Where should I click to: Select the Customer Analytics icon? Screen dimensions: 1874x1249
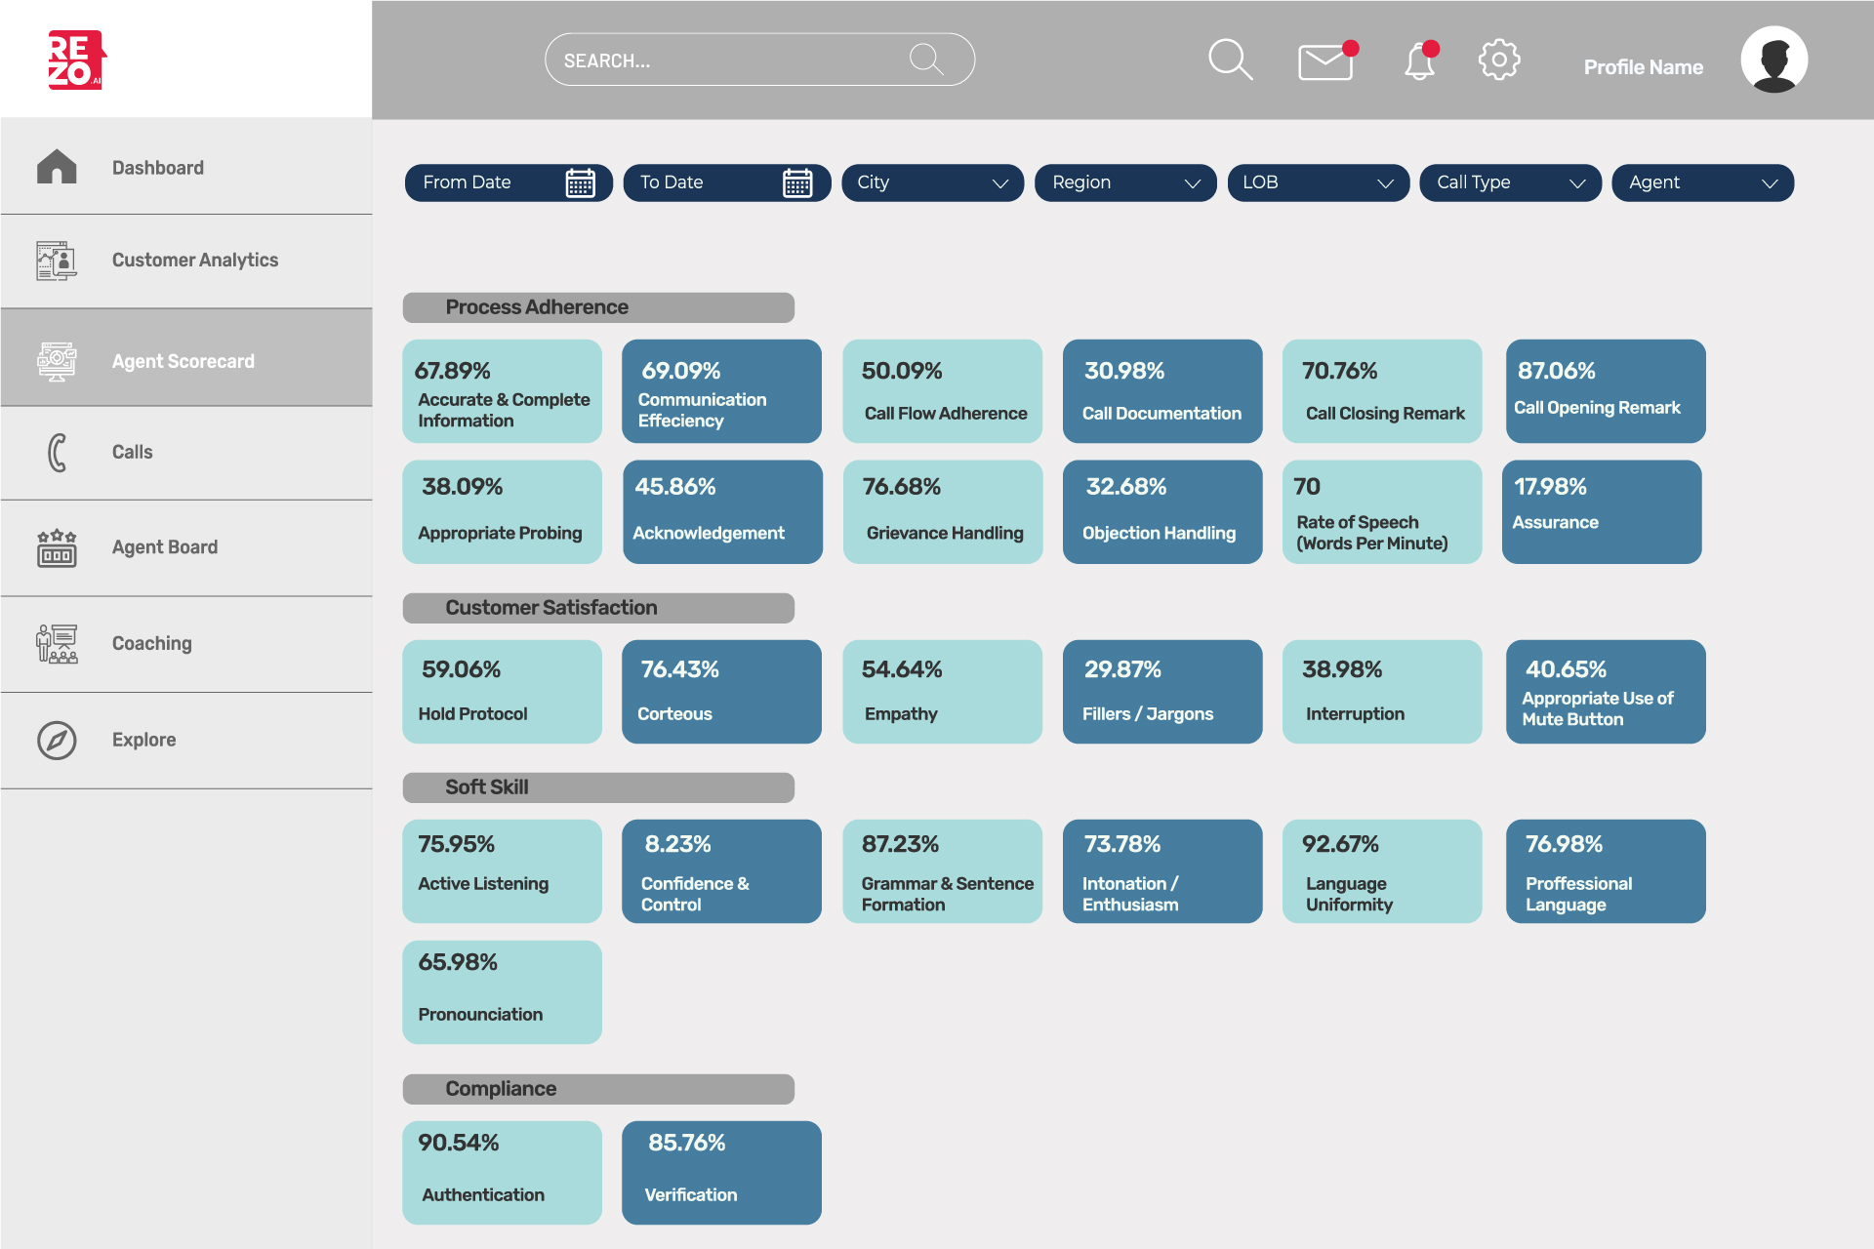(57, 260)
